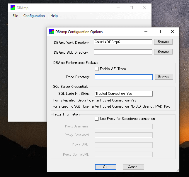Click DBAmp app icon in main window title bar

(x=13, y=8)
